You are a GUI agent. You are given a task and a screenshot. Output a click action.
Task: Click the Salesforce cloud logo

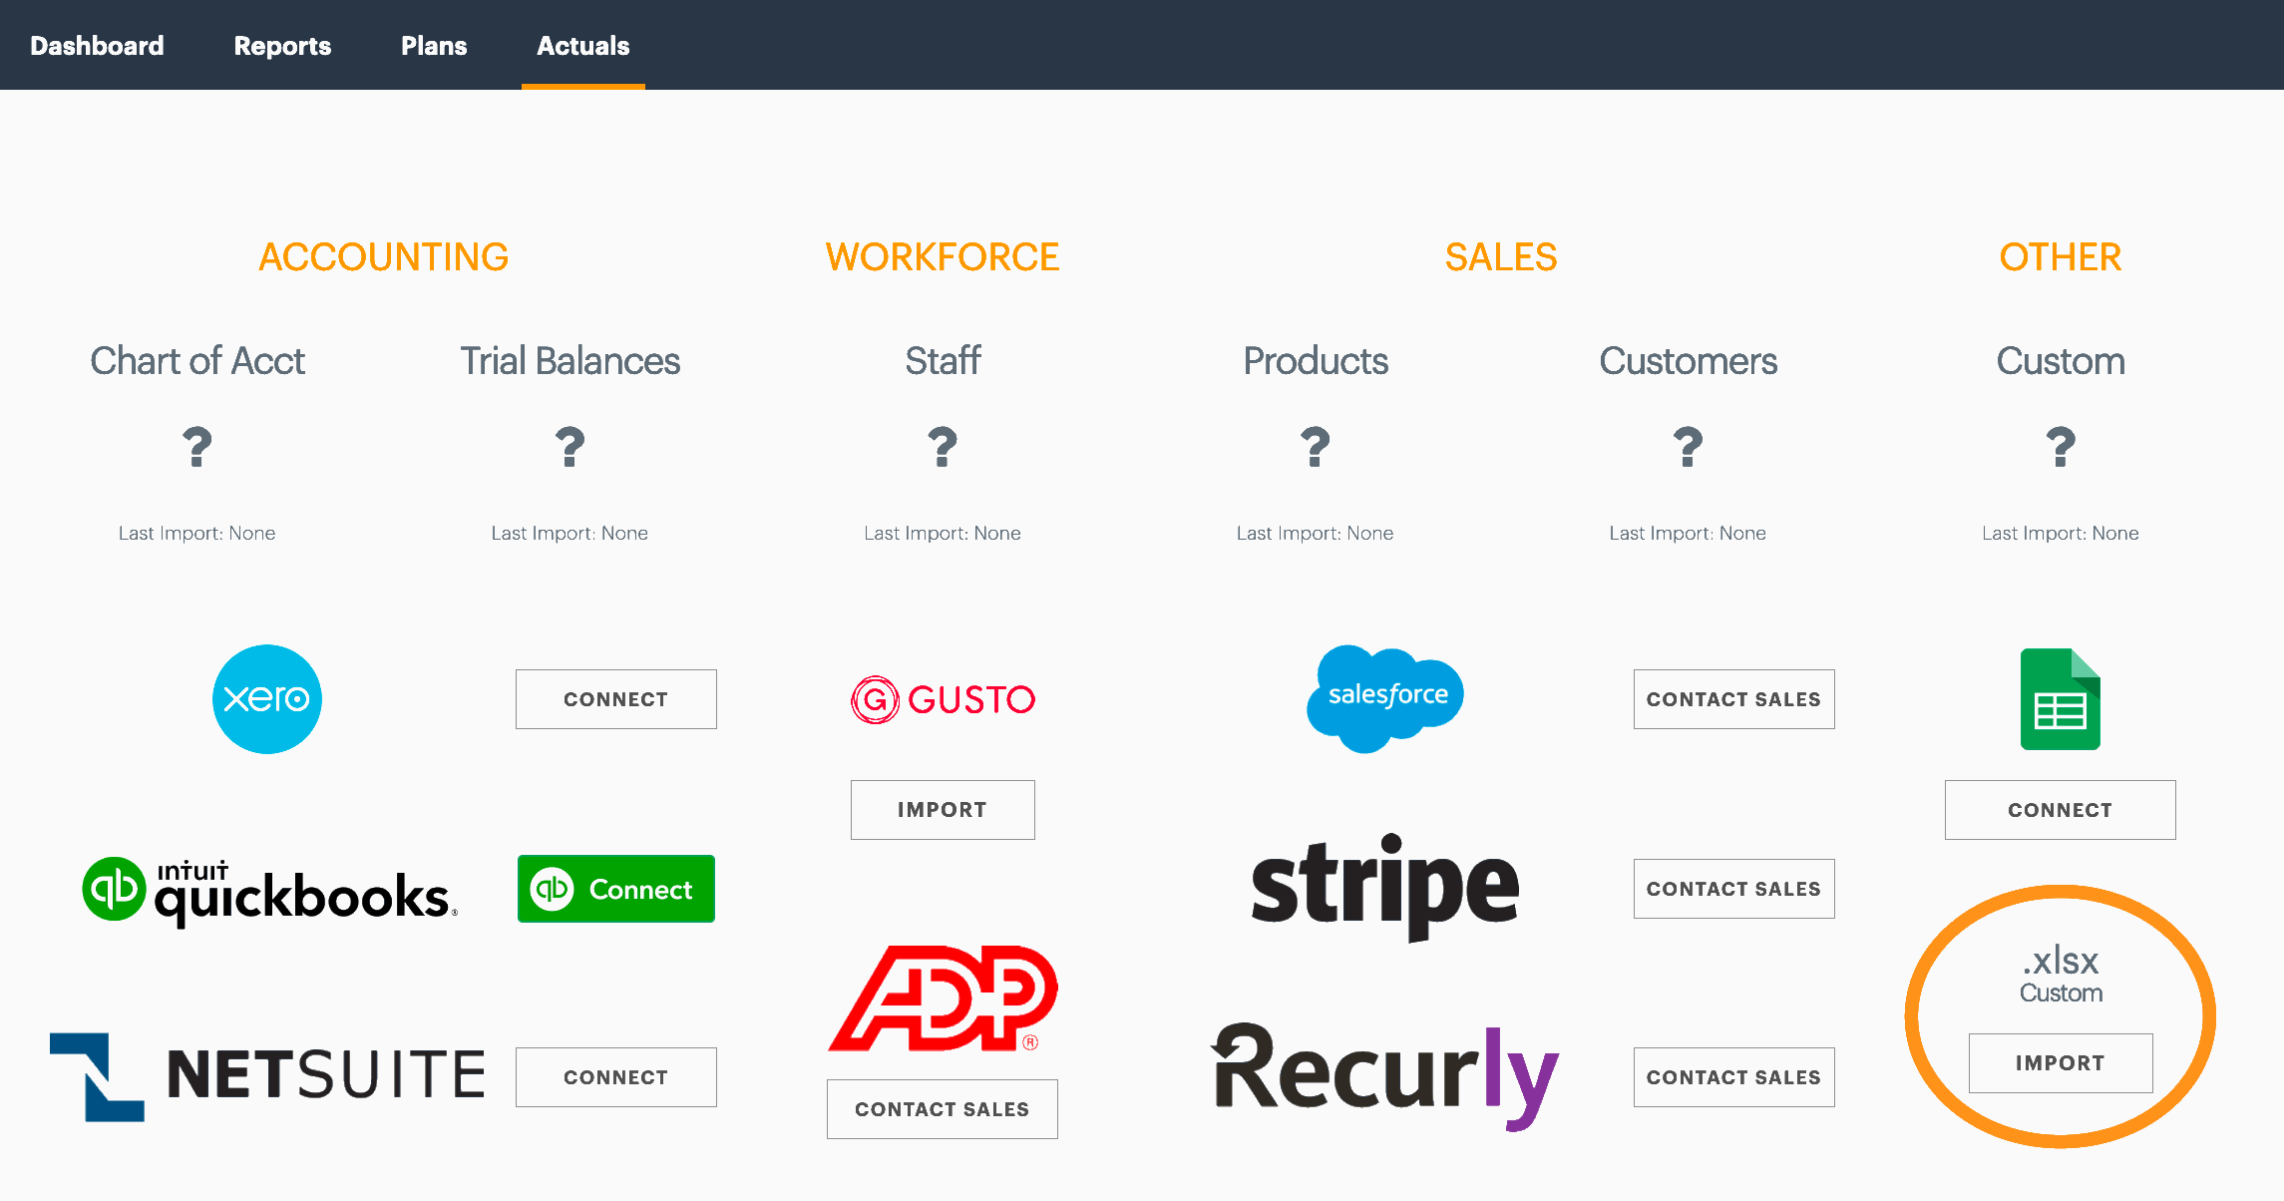(1385, 698)
